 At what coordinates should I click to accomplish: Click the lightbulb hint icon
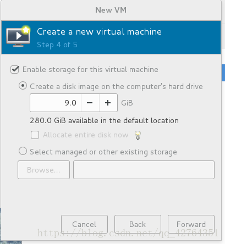tap(138, 135)
